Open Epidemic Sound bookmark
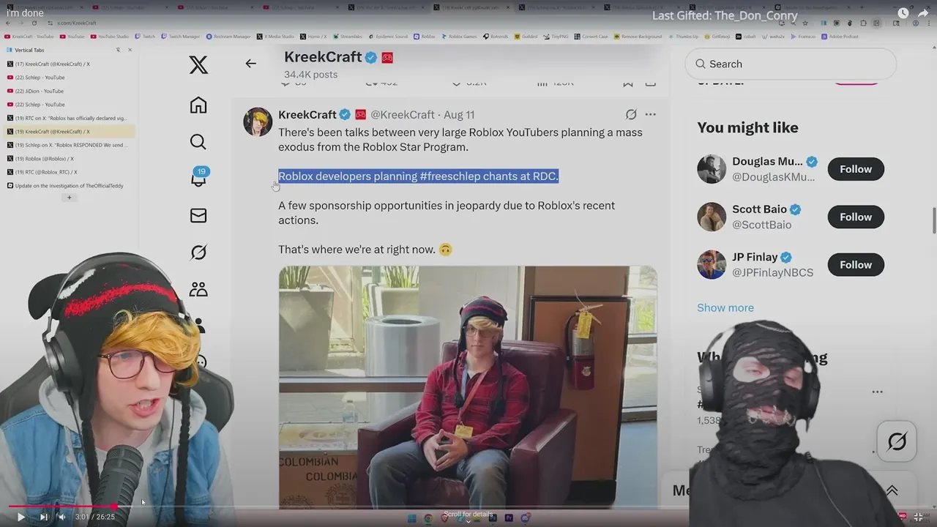Image resolution: width=937 pixels, height=527 pixels. coord(387,36)
